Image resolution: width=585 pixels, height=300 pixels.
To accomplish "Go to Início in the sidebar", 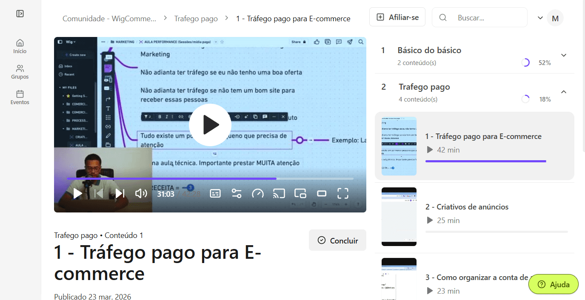I will click(x=20, y=46).
